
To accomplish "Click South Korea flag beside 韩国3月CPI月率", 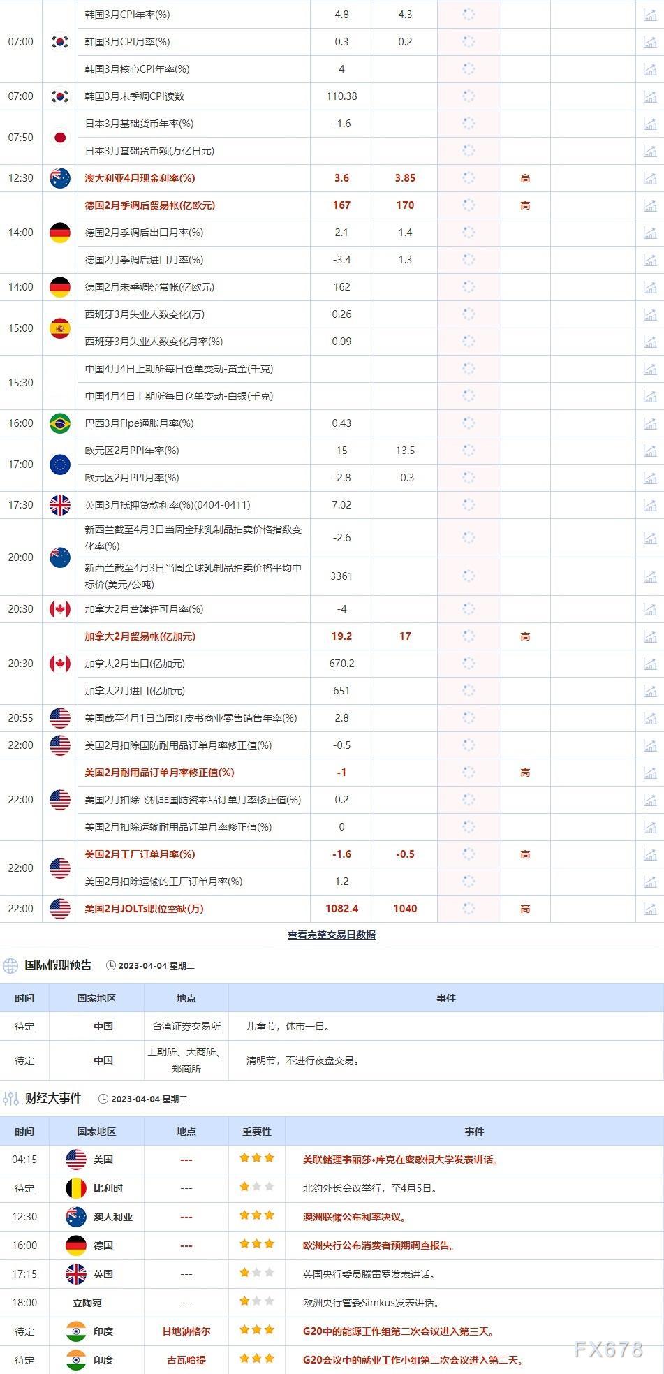I will click(60, 42).
